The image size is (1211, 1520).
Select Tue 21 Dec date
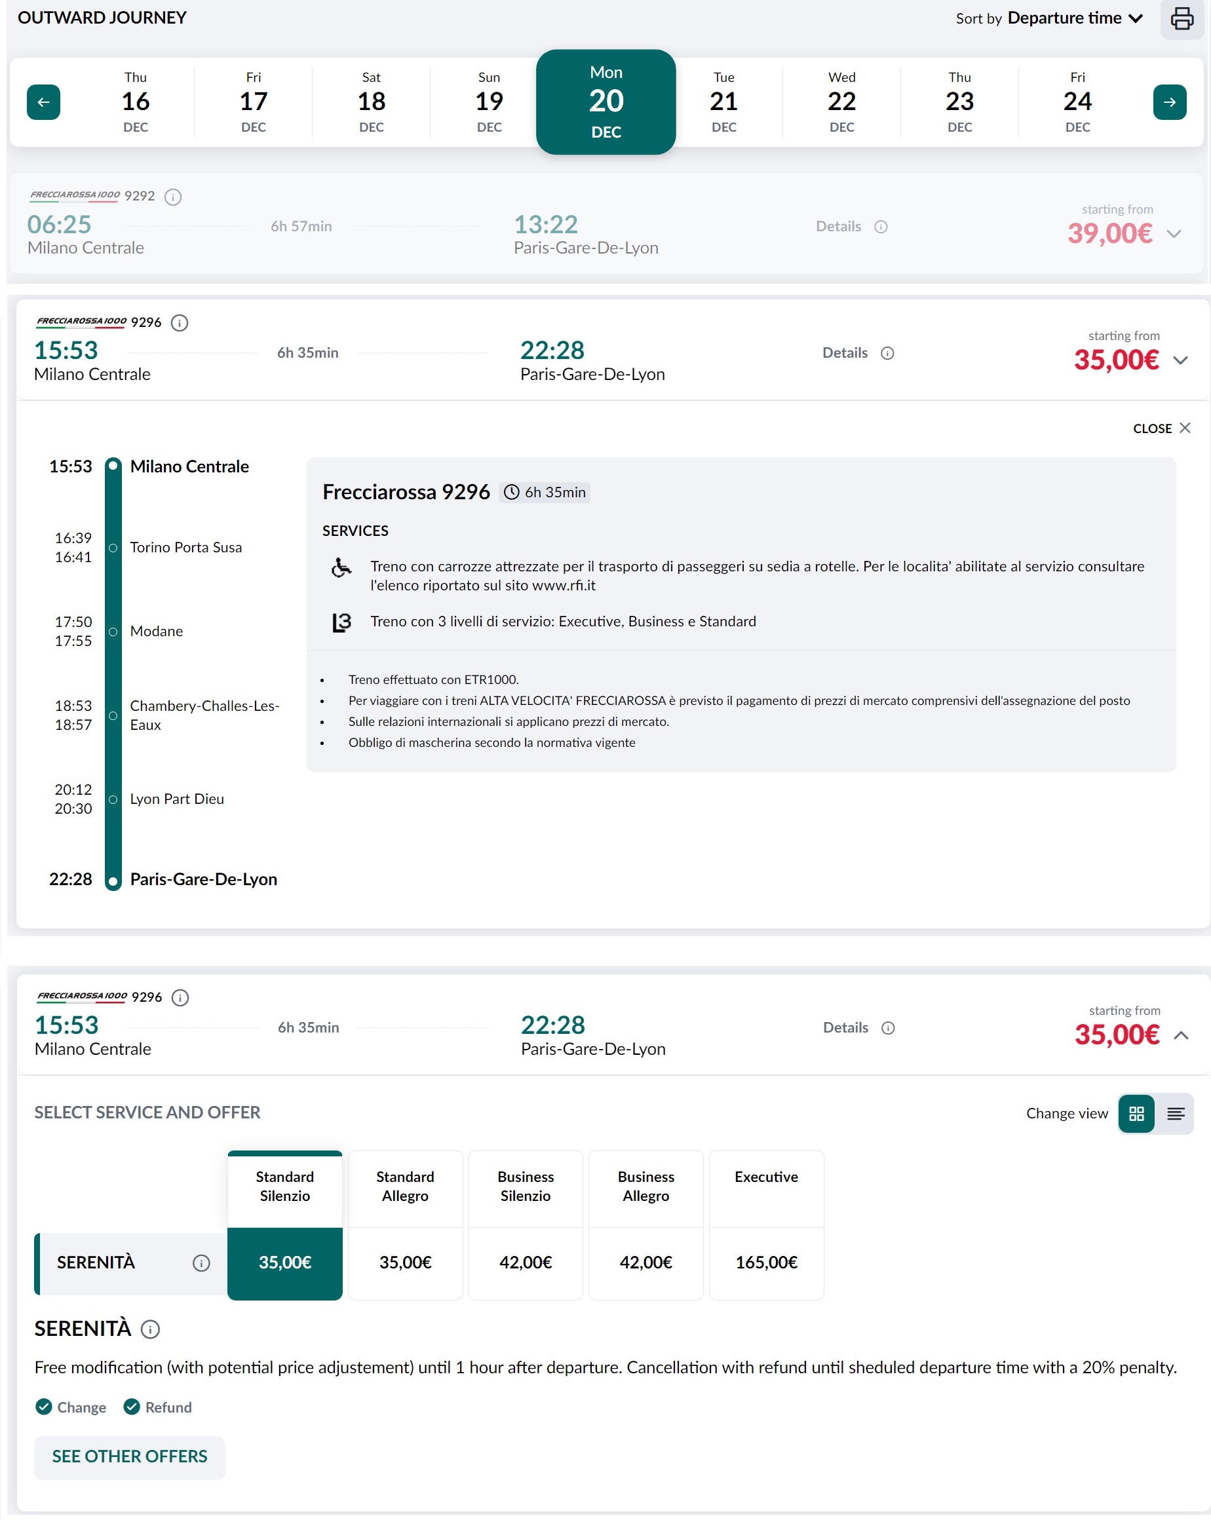[x=723, y=102]
